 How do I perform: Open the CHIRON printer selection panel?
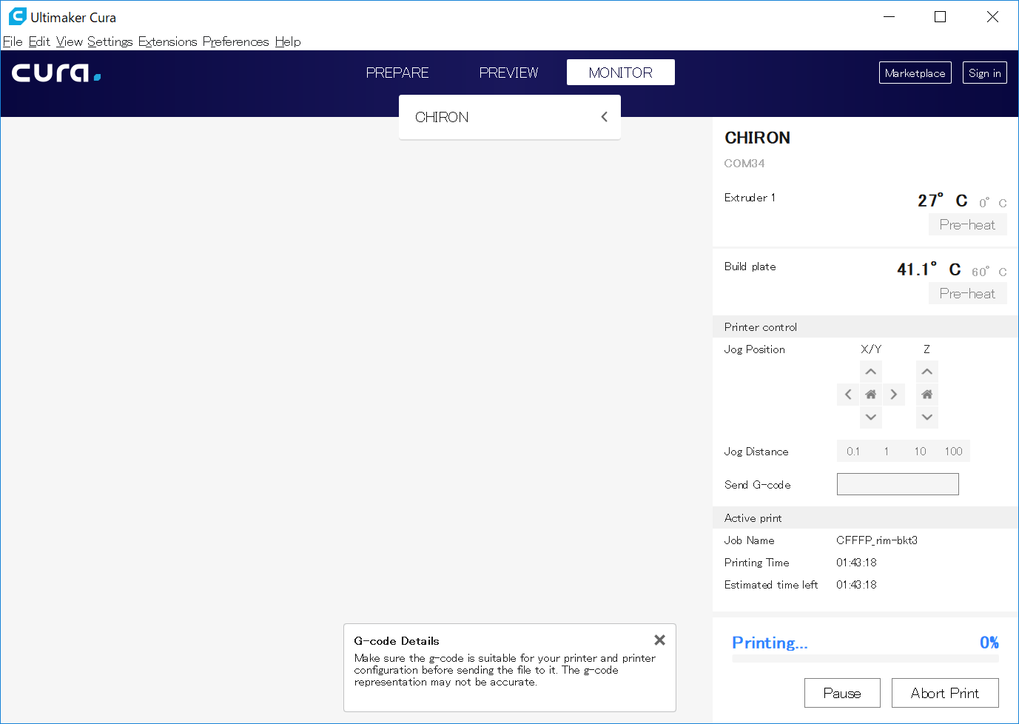pyautogui.click(x=510, y=117)
